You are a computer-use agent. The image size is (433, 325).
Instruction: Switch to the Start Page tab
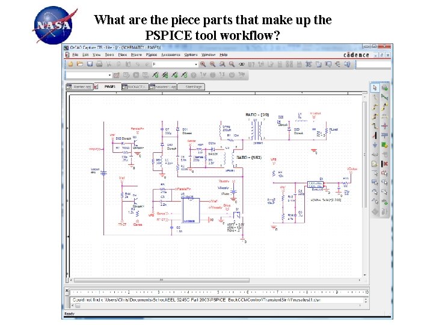point(191,87)
